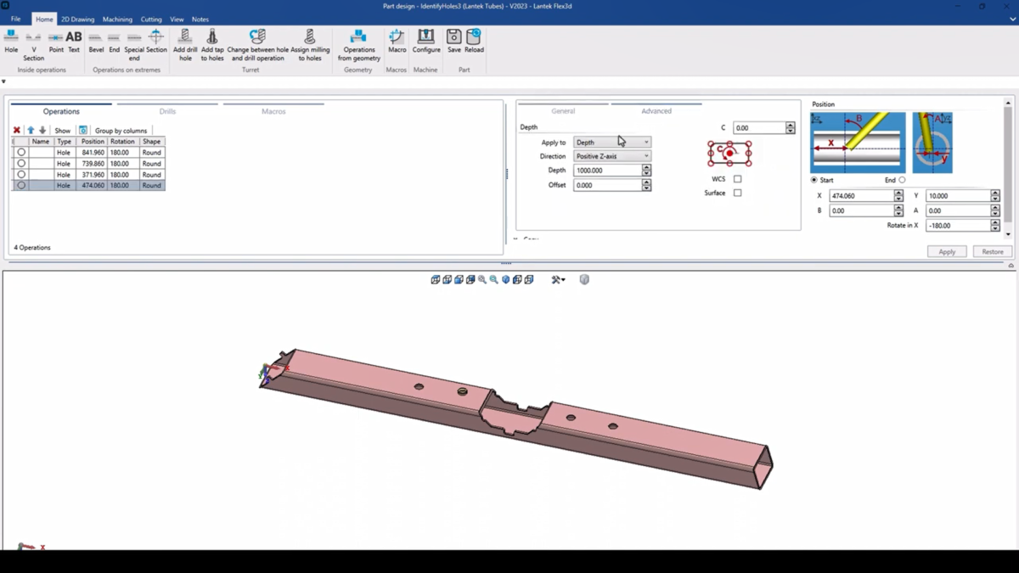Click the AB Text tool

pyautogui.click(x=74, y=42)
